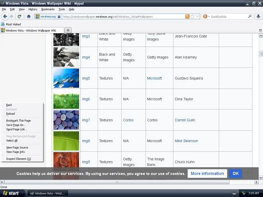Open the Bookmarks menu
Viewport: 263px width, 197px height.
[x=48, y=9]
